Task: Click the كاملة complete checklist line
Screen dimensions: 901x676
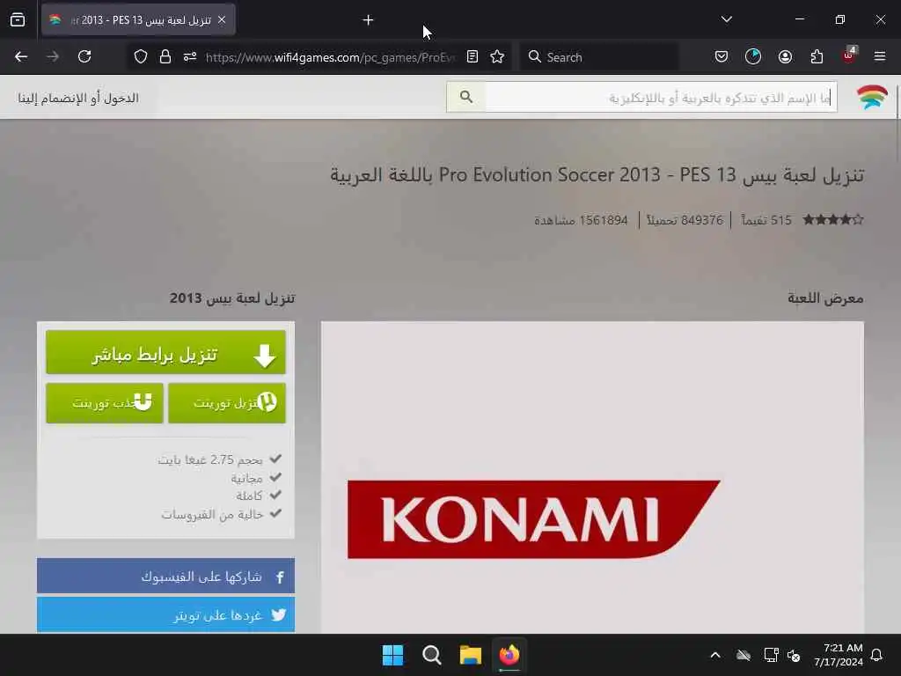Action: pyautogui.click(x=258, y=496)
